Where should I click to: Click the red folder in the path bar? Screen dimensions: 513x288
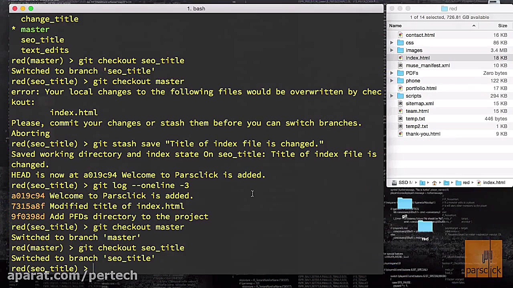pos(462,183)
